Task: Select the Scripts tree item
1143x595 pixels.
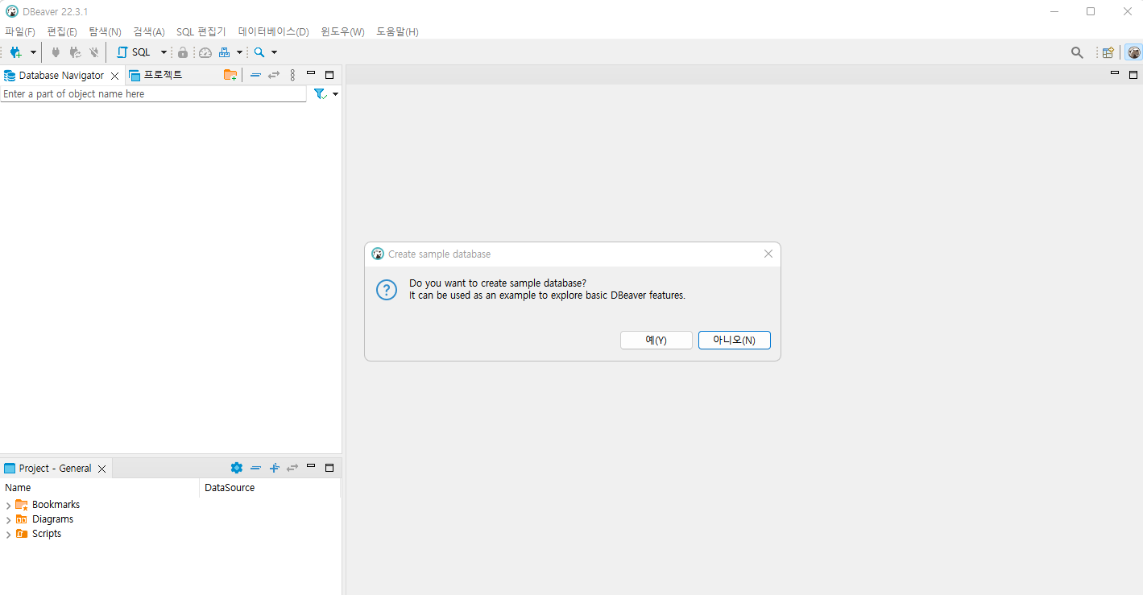Action: click(47, 534)
